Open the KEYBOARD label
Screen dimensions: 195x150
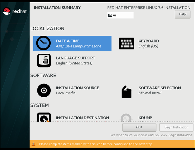coord(149,41)
